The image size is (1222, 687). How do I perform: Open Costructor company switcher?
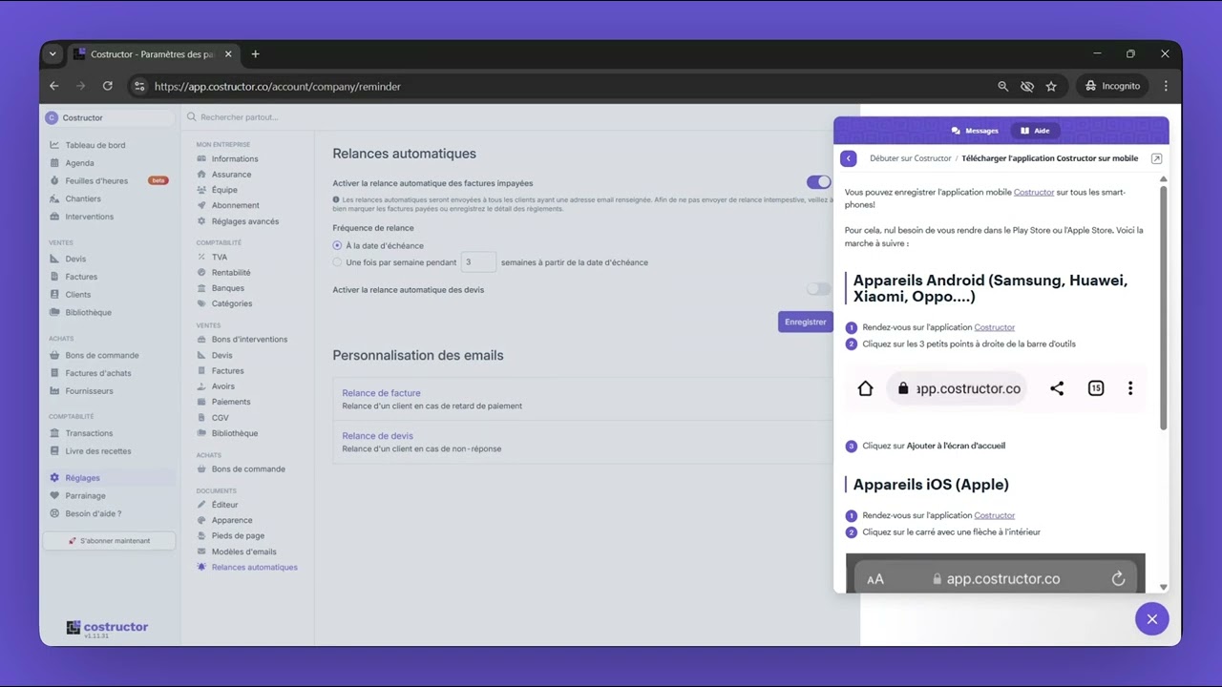point(111,117)
